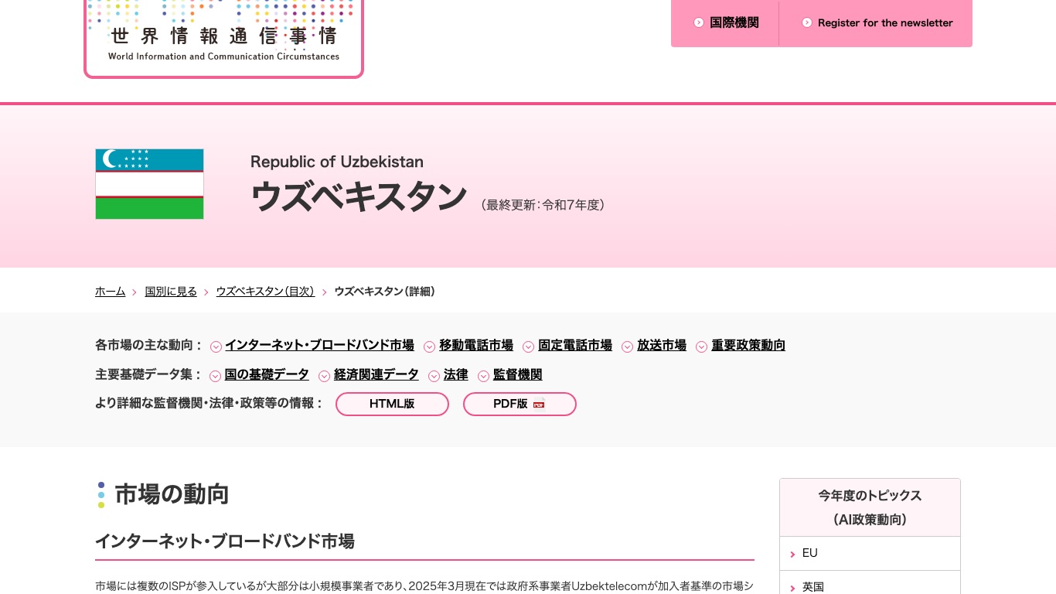The height and width of the screenshot is (594, 1056).
Task: Click the Uzbekistan flag image
Action: coord(149,184)
